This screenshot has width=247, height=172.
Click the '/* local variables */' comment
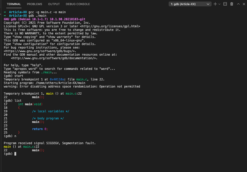[51, 111]
